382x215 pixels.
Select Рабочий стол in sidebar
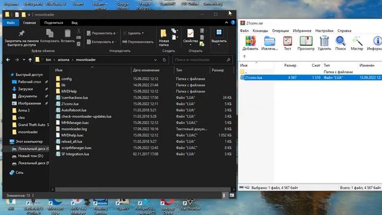click(x=29, y=82)
